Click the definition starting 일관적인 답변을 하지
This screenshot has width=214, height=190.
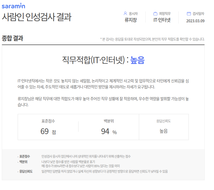coord(105,171)
